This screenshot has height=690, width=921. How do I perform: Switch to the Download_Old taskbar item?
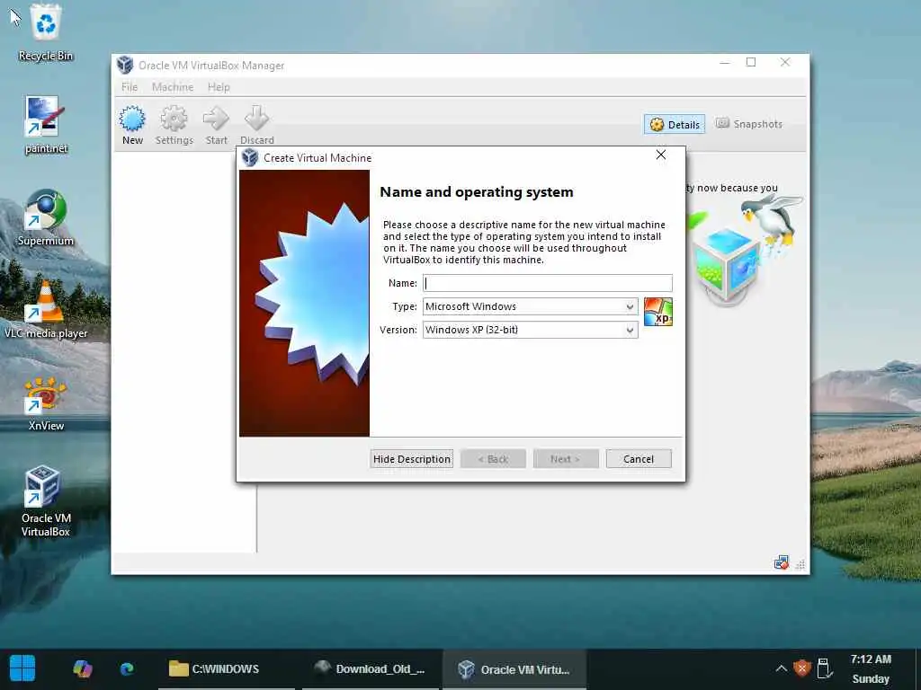click(370, 668)
